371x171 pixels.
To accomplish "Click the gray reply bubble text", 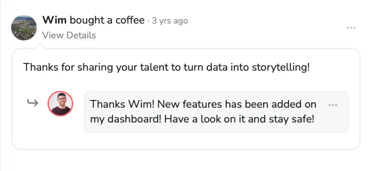I will click(x=203, y=112).
